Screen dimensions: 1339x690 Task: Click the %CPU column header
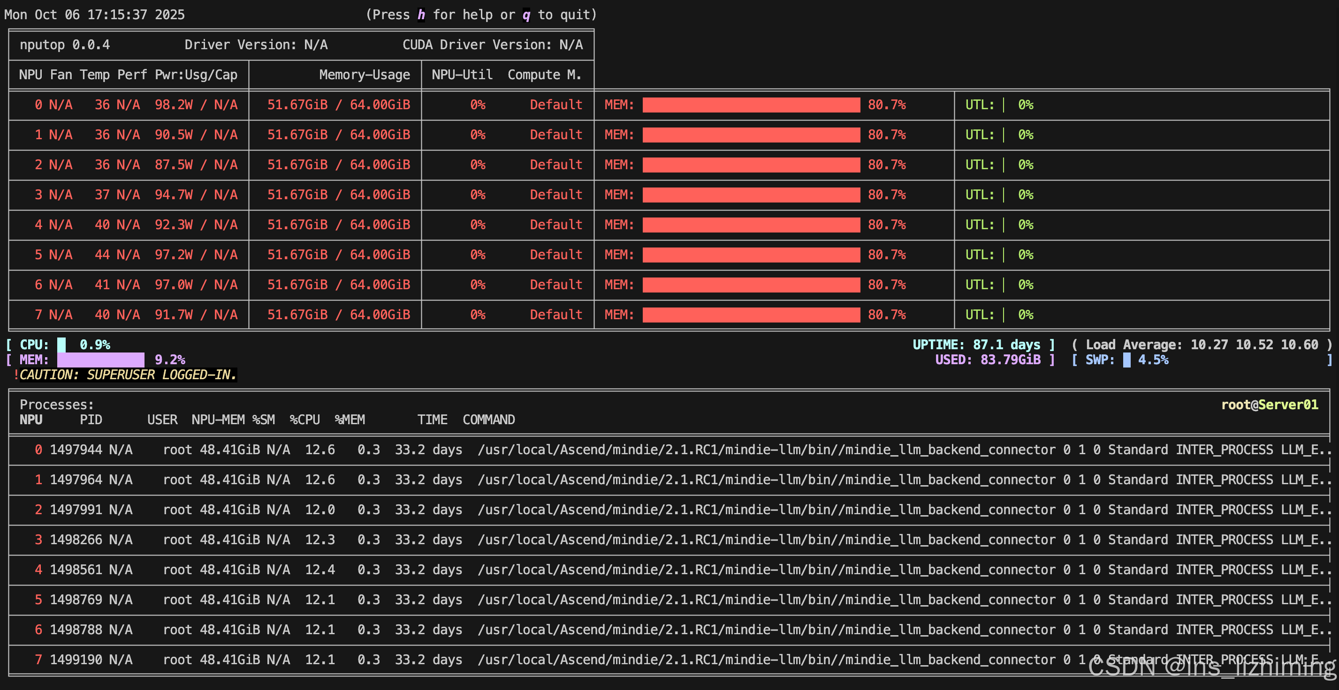coord(304,420)
